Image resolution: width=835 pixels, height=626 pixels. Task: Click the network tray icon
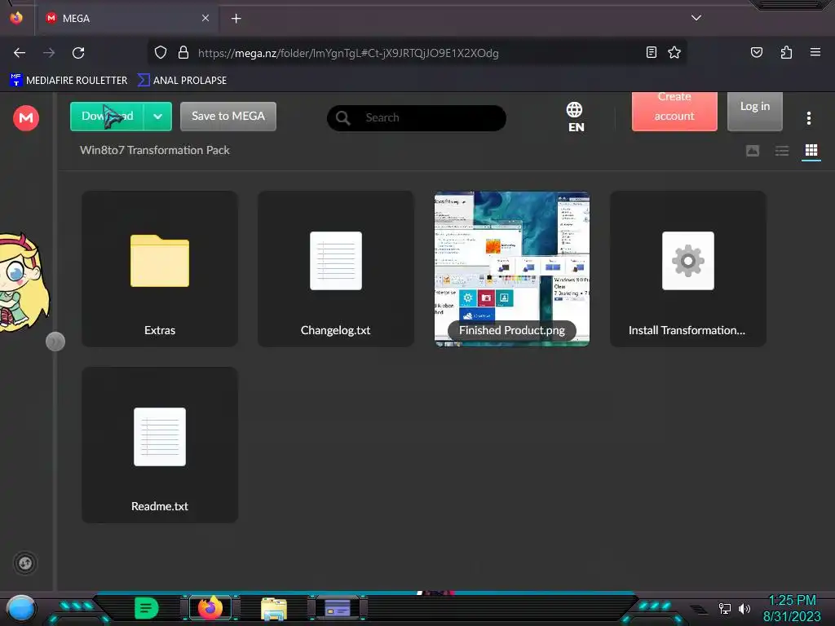(x=725, y=608)
